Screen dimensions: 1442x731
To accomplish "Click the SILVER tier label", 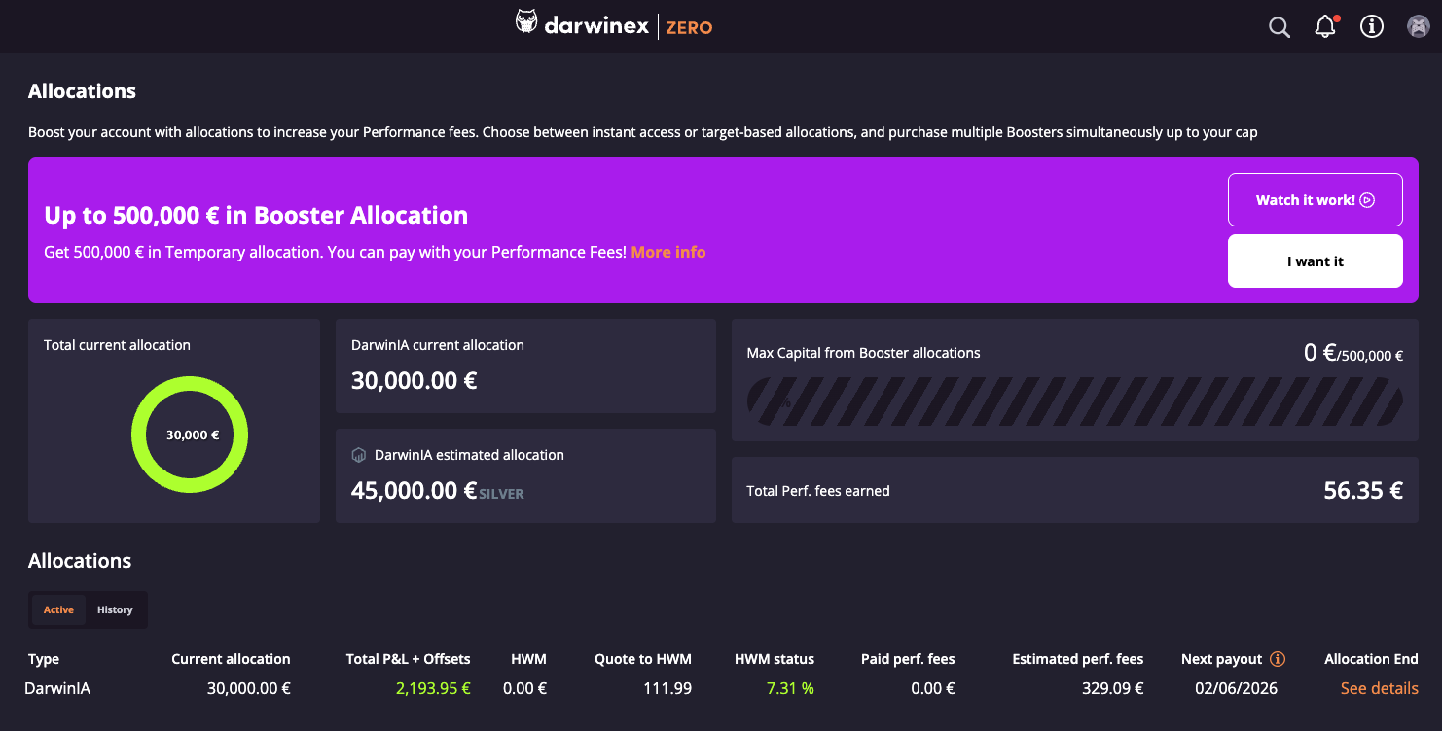I will 501,494.
